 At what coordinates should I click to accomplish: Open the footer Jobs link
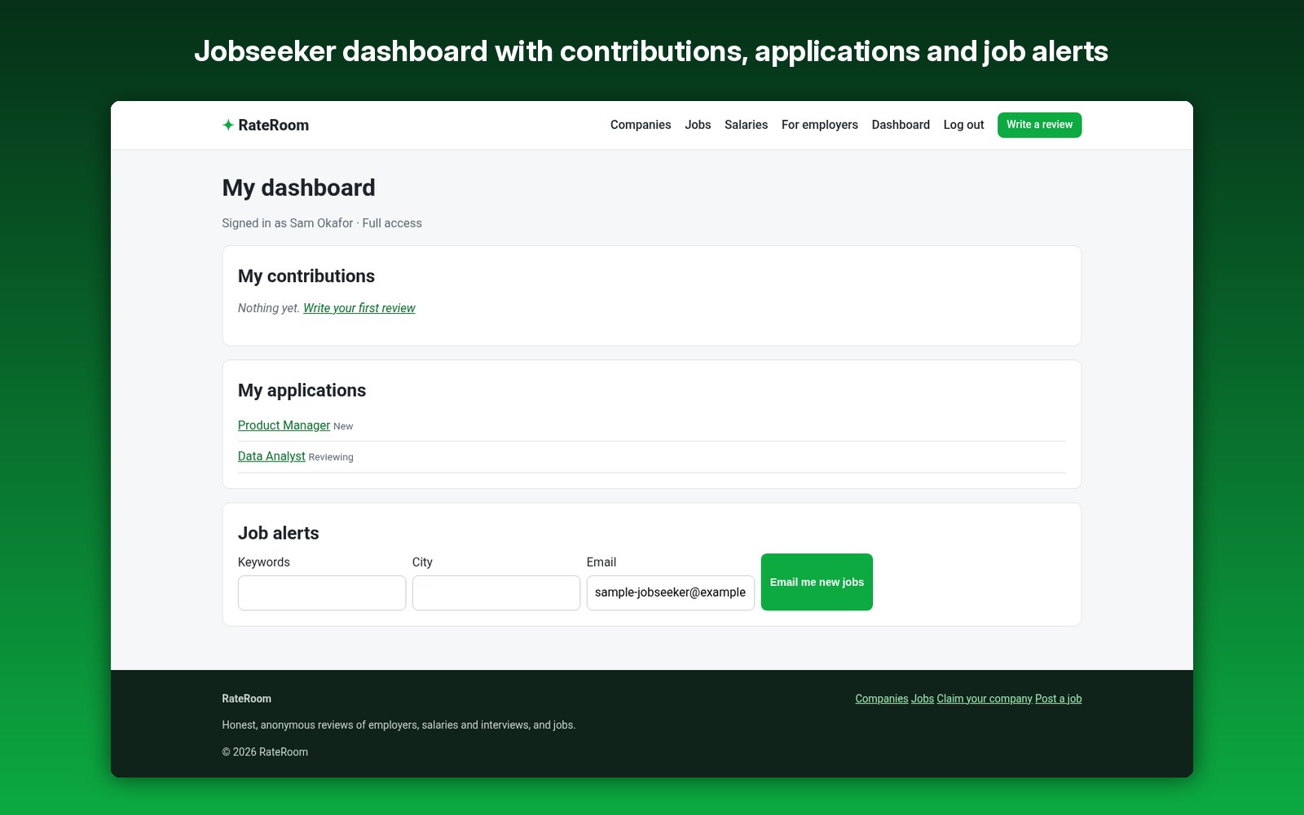point(923,698)
